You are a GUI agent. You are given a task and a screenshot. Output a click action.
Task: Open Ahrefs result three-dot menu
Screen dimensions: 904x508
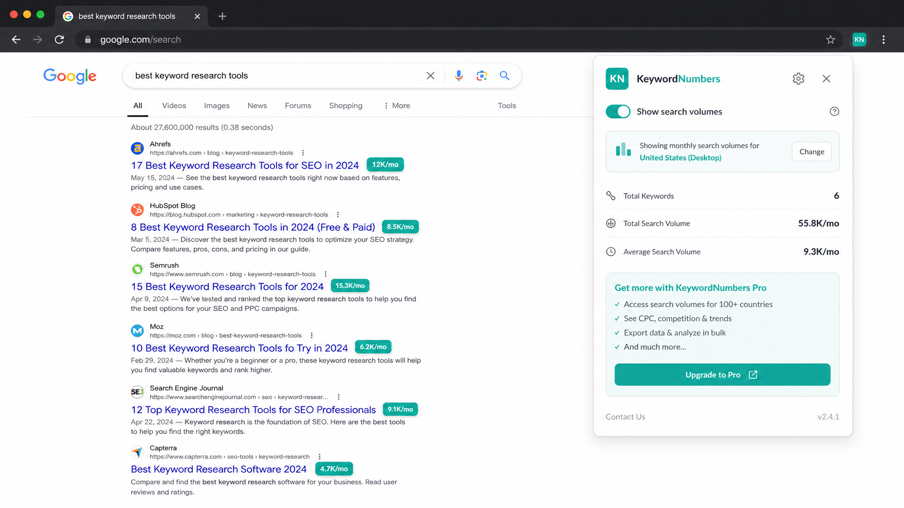303,153
